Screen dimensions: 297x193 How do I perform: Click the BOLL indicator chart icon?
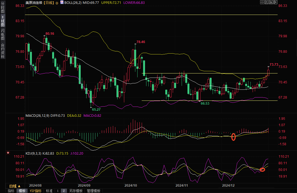coord(62,2)
